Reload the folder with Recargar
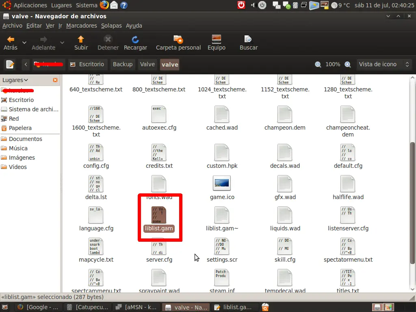 point(135,43)
